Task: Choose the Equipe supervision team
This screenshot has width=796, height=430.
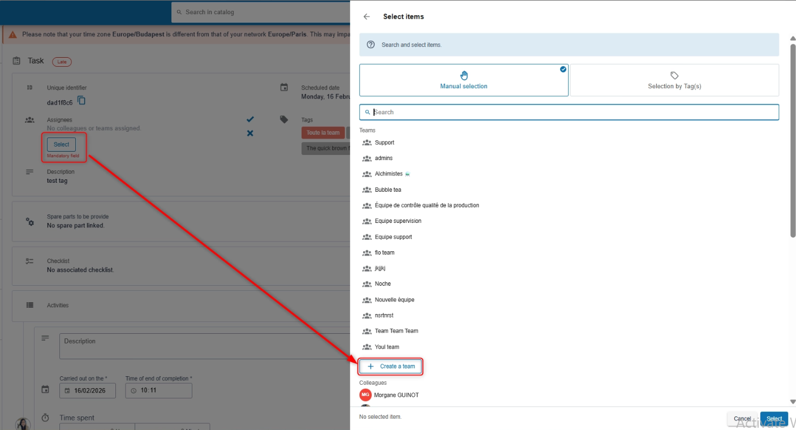Action: pyautogui.click(x=398, y=221)
